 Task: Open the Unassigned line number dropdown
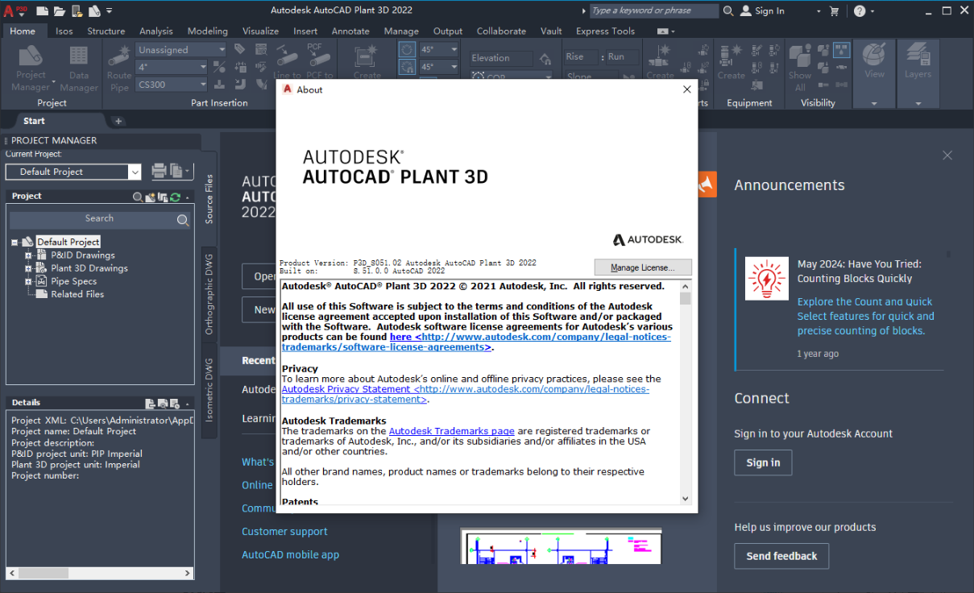(x=179, y=49)
